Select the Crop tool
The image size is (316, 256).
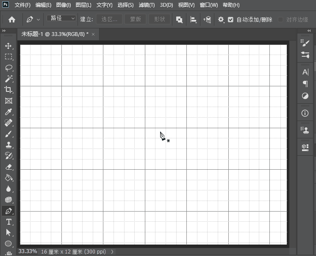point(8,90)
